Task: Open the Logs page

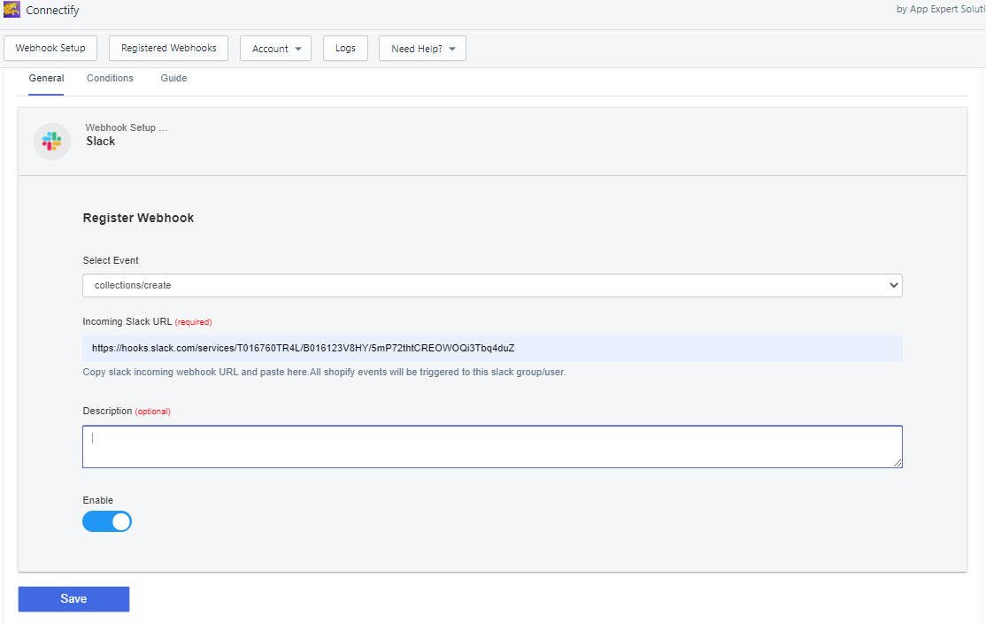Action: (x=345, y=49)
